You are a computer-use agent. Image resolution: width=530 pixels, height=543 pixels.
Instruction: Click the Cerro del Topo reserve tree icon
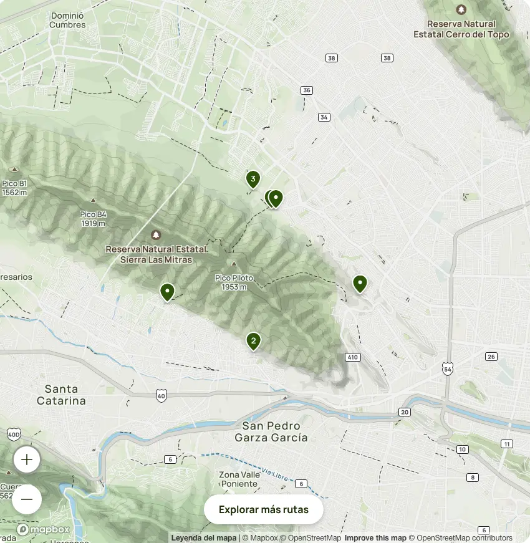[x=461, y=10]
